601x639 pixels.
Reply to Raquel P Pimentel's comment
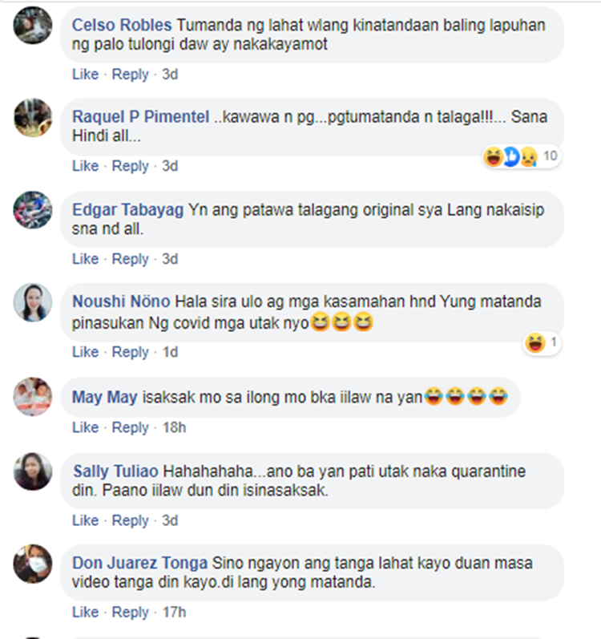coord(131,166)
